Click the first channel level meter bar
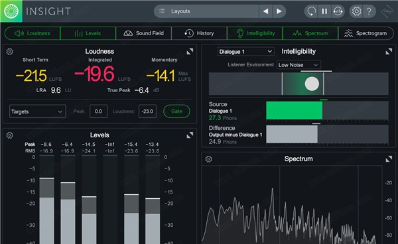This screenshot has width=398, height=244. (x=46, y=200)
